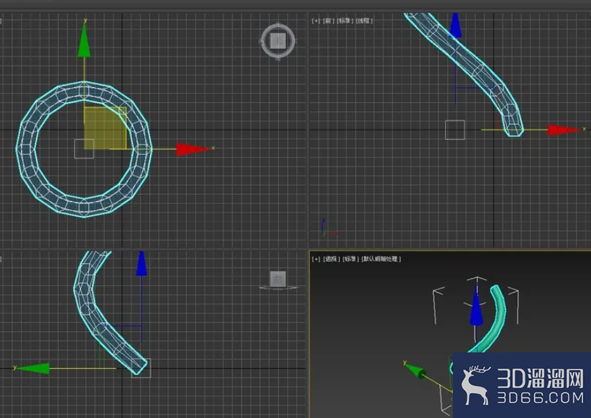Open the [透视] view menu in Perspective viewport
Image resolution: width=591 pixels, height=418 pixels.
coord(331,259)
